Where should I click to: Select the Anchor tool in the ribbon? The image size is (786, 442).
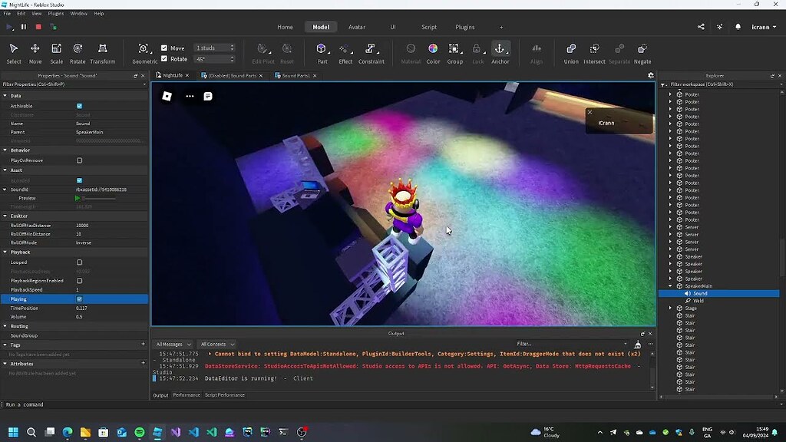click(x=500, y=50)
